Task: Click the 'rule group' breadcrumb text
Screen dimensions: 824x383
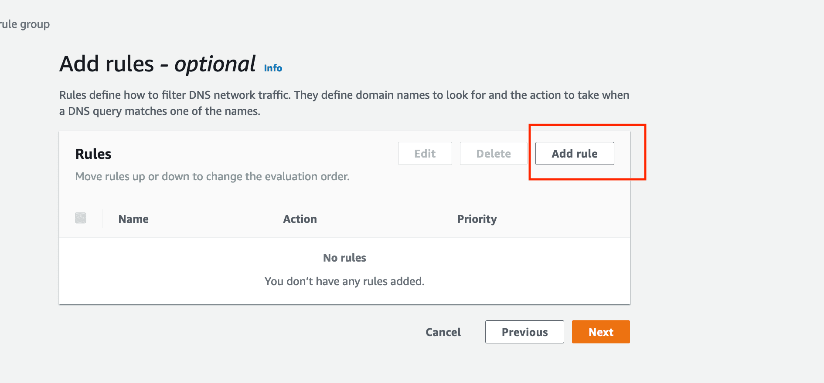Action: [x=25, y=24]
